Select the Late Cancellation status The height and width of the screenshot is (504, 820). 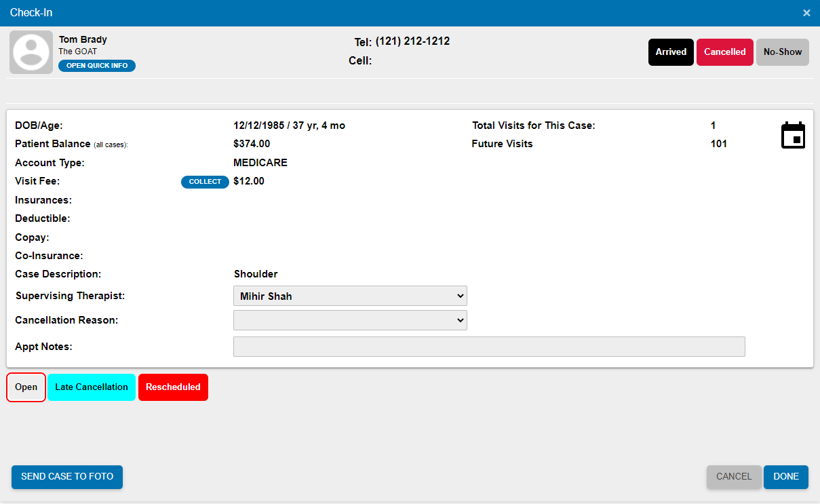point(91,387)
